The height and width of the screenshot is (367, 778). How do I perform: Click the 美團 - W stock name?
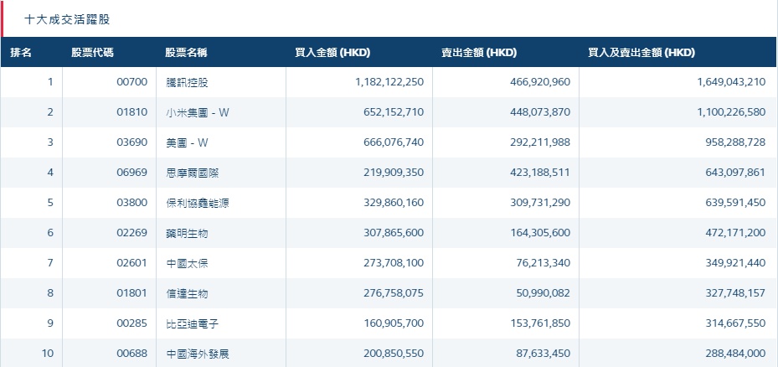[x=188, y=142]
